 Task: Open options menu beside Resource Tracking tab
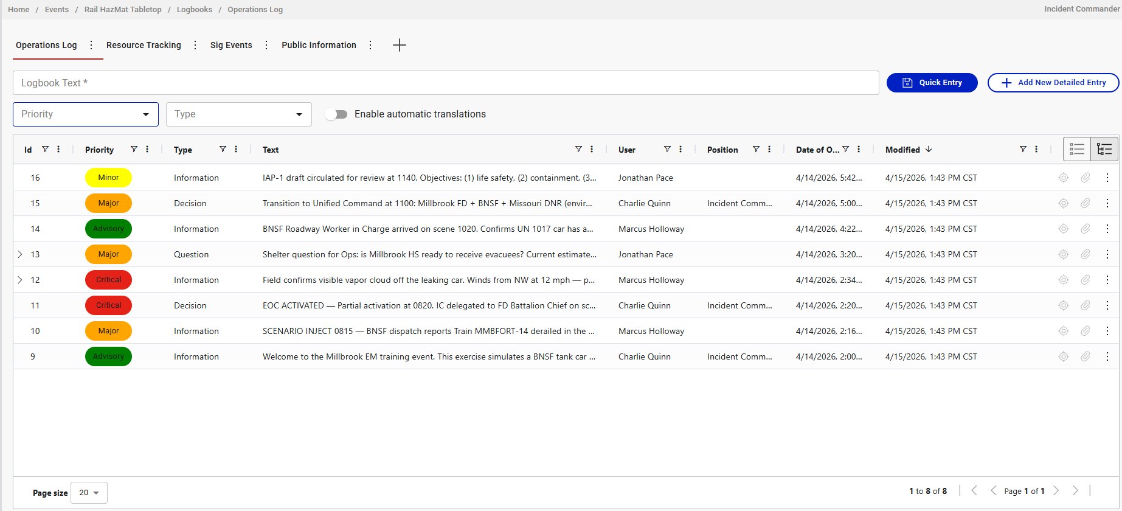(x=195, y=45)
